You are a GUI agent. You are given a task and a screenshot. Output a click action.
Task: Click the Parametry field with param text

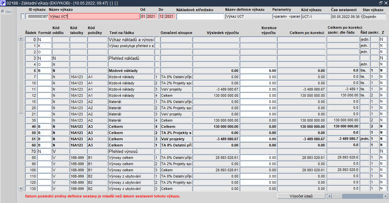pos(286,17)
